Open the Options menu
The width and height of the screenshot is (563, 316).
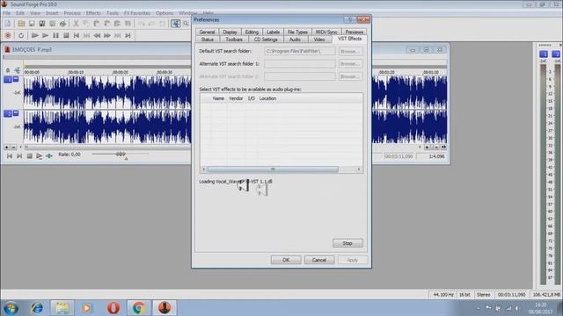(165, 13)
